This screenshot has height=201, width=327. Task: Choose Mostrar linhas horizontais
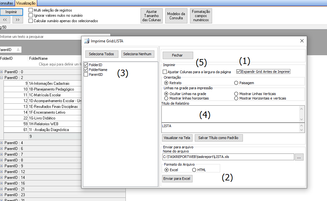(166, 98)
